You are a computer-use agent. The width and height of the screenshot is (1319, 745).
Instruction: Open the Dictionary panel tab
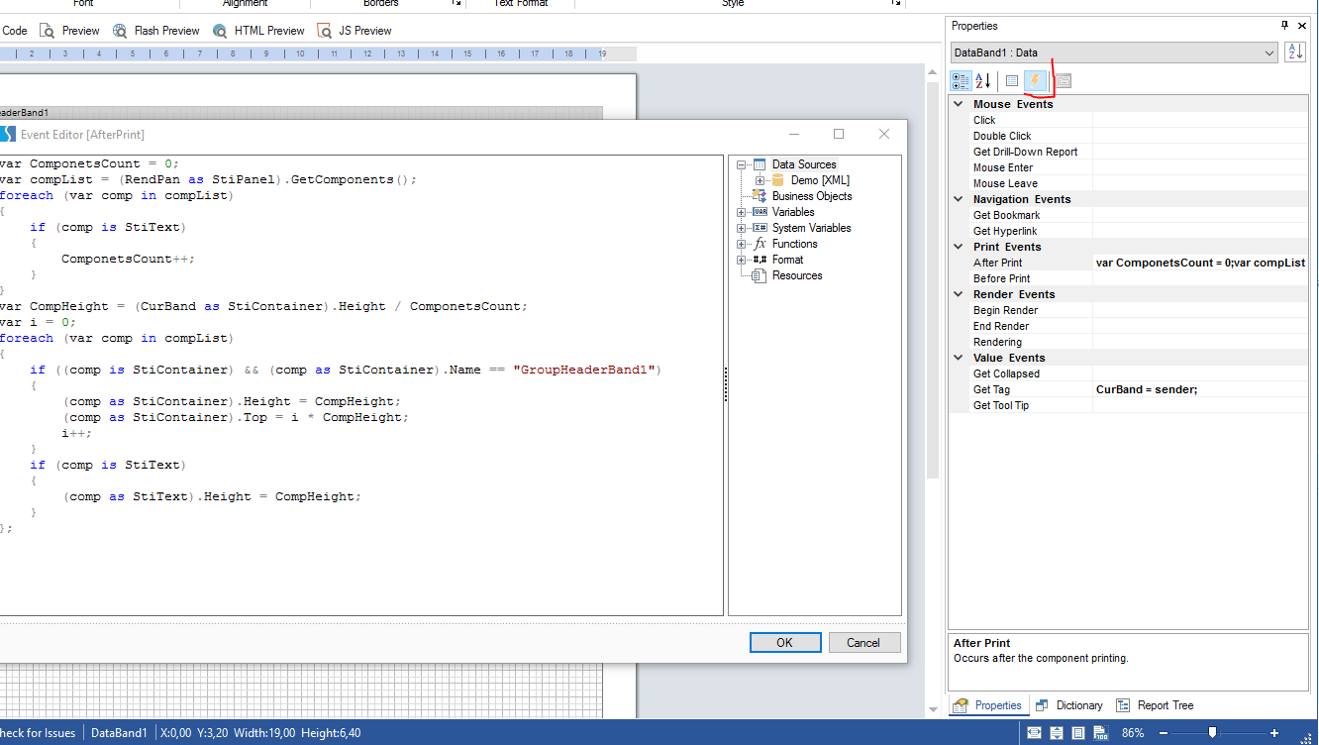(1068, 705)
